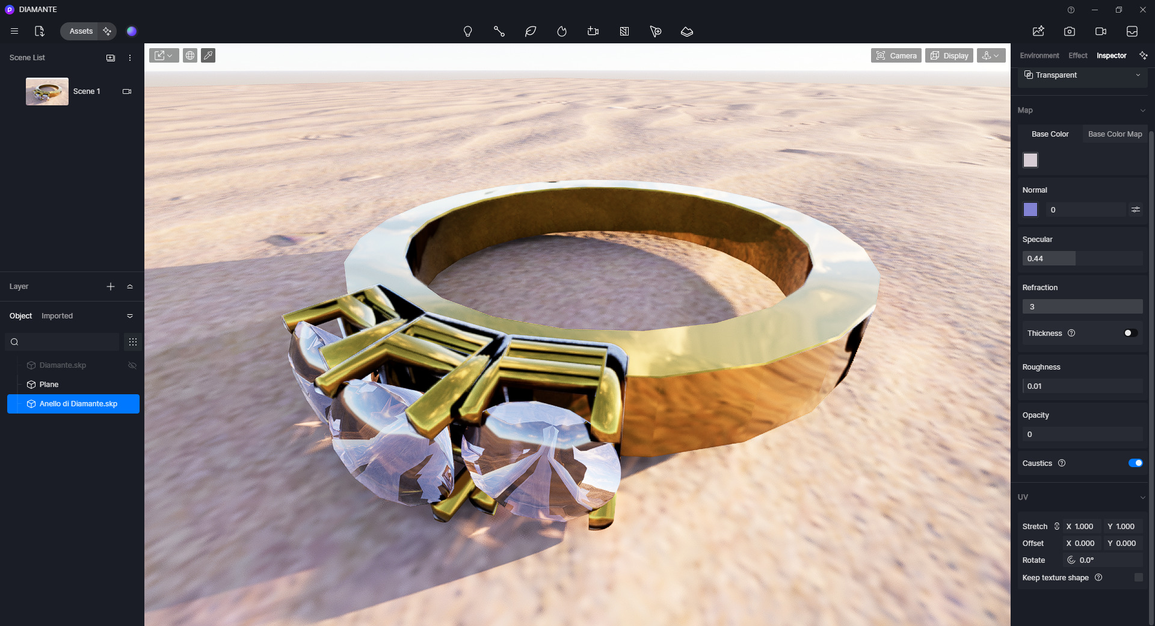1155x626 pixels.
Task: Switch to the Imported tab
Action: pos(57,316)
